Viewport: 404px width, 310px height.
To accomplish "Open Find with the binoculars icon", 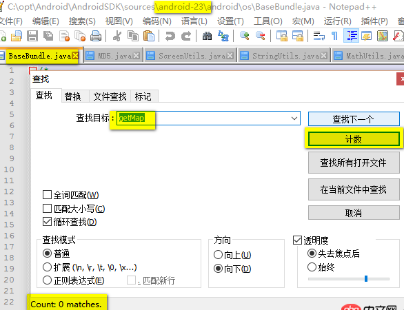I will pos(207,36).
